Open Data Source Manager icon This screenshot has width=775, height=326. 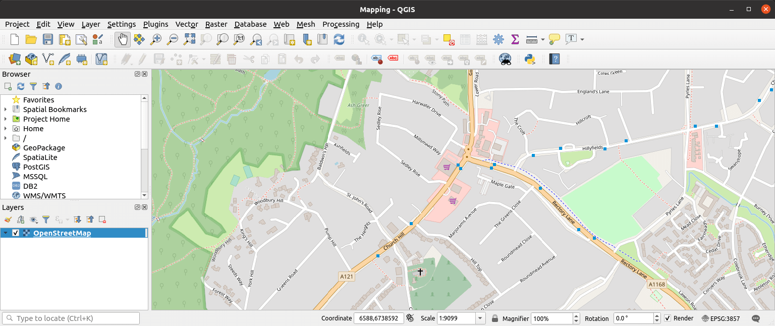click(15, 59)
